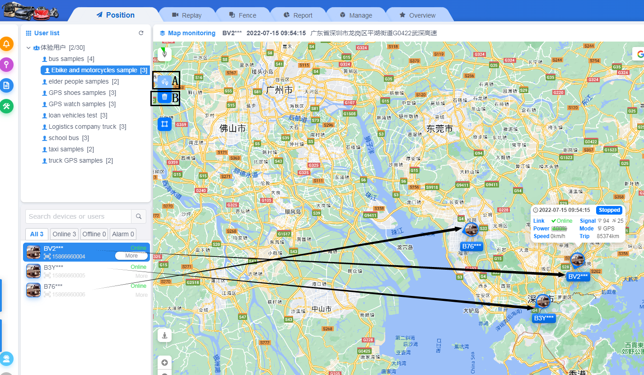The width and height of the screenshot is (644, 375).
Task: Switch to the Position tab
Action: point(116,15)
